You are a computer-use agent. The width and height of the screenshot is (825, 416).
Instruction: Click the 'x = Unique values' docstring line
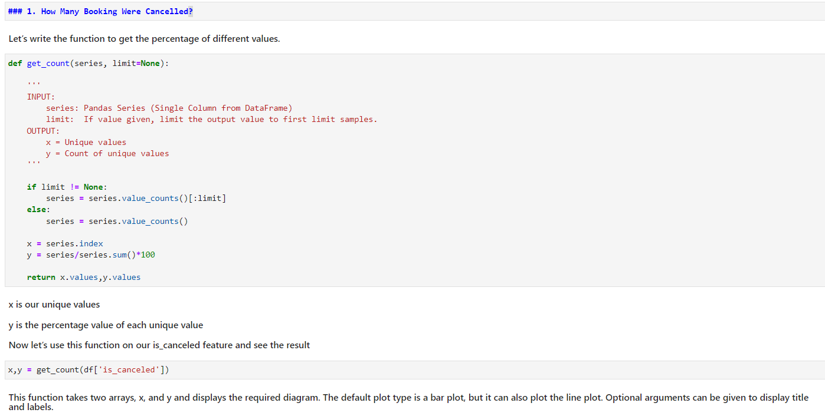[x=86, y=142]
